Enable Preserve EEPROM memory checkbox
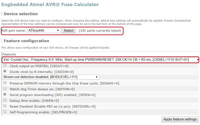The image size is (200, 125). click(x=5, y=83)
